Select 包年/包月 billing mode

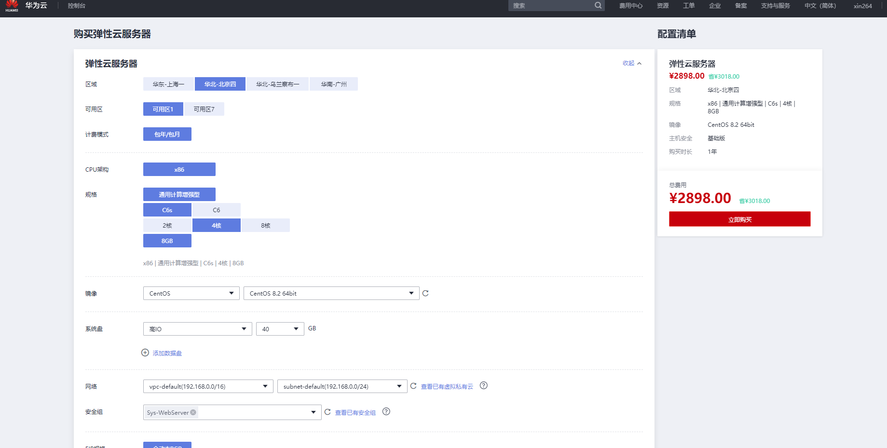(x=167, y=134)
